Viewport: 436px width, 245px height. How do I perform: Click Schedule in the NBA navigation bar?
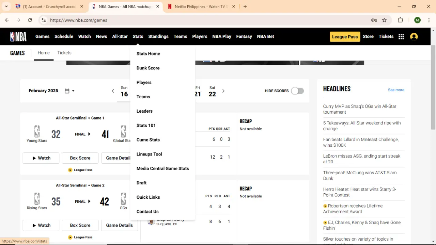click(x=64, y=36)
